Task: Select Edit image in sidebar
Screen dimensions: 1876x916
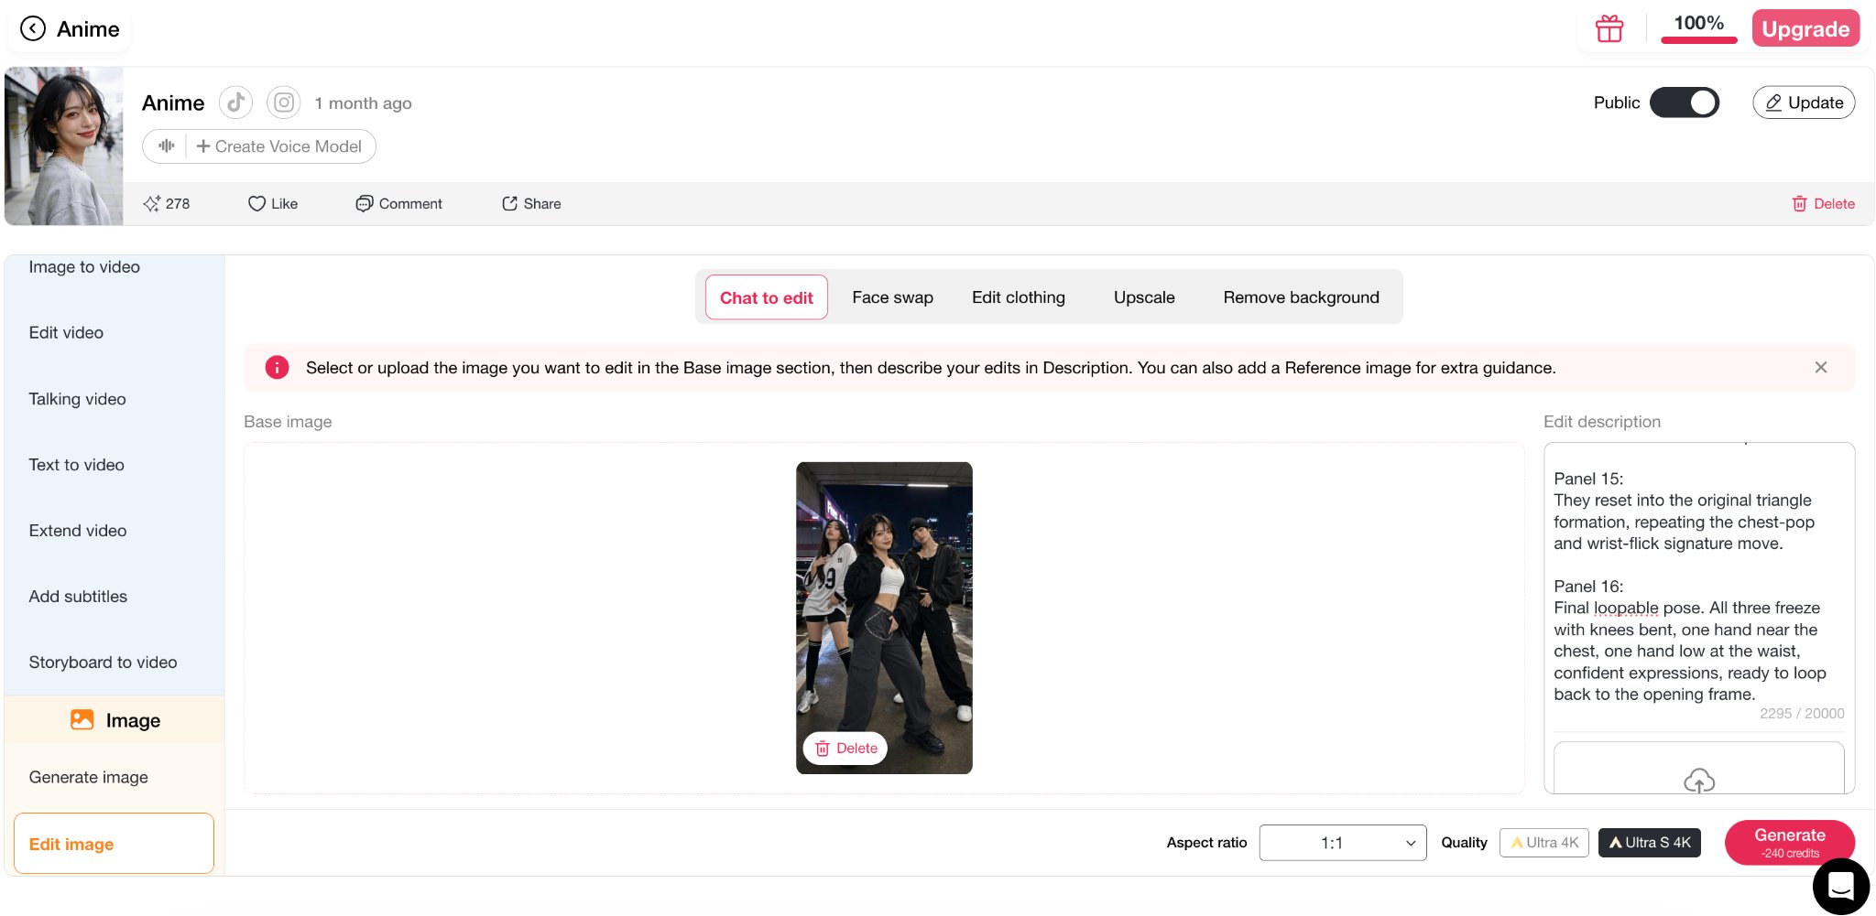Action: [x=114, y=844]
